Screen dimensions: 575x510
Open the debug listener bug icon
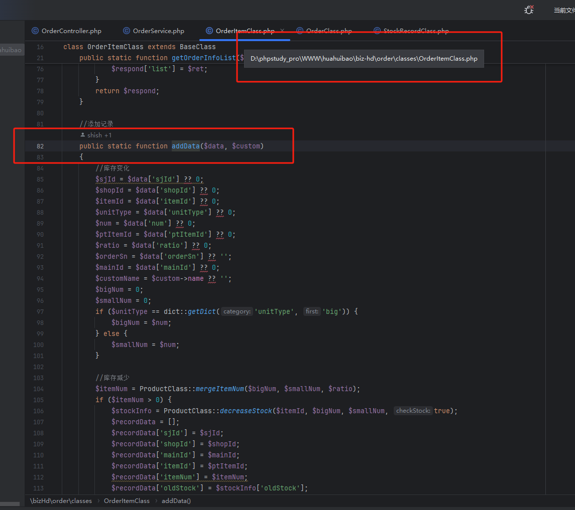[x=529, y=10]
